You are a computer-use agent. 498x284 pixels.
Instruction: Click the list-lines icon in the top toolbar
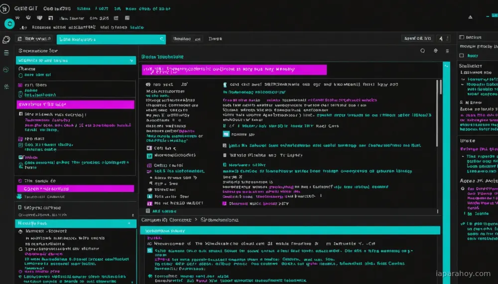click(116, 18)
